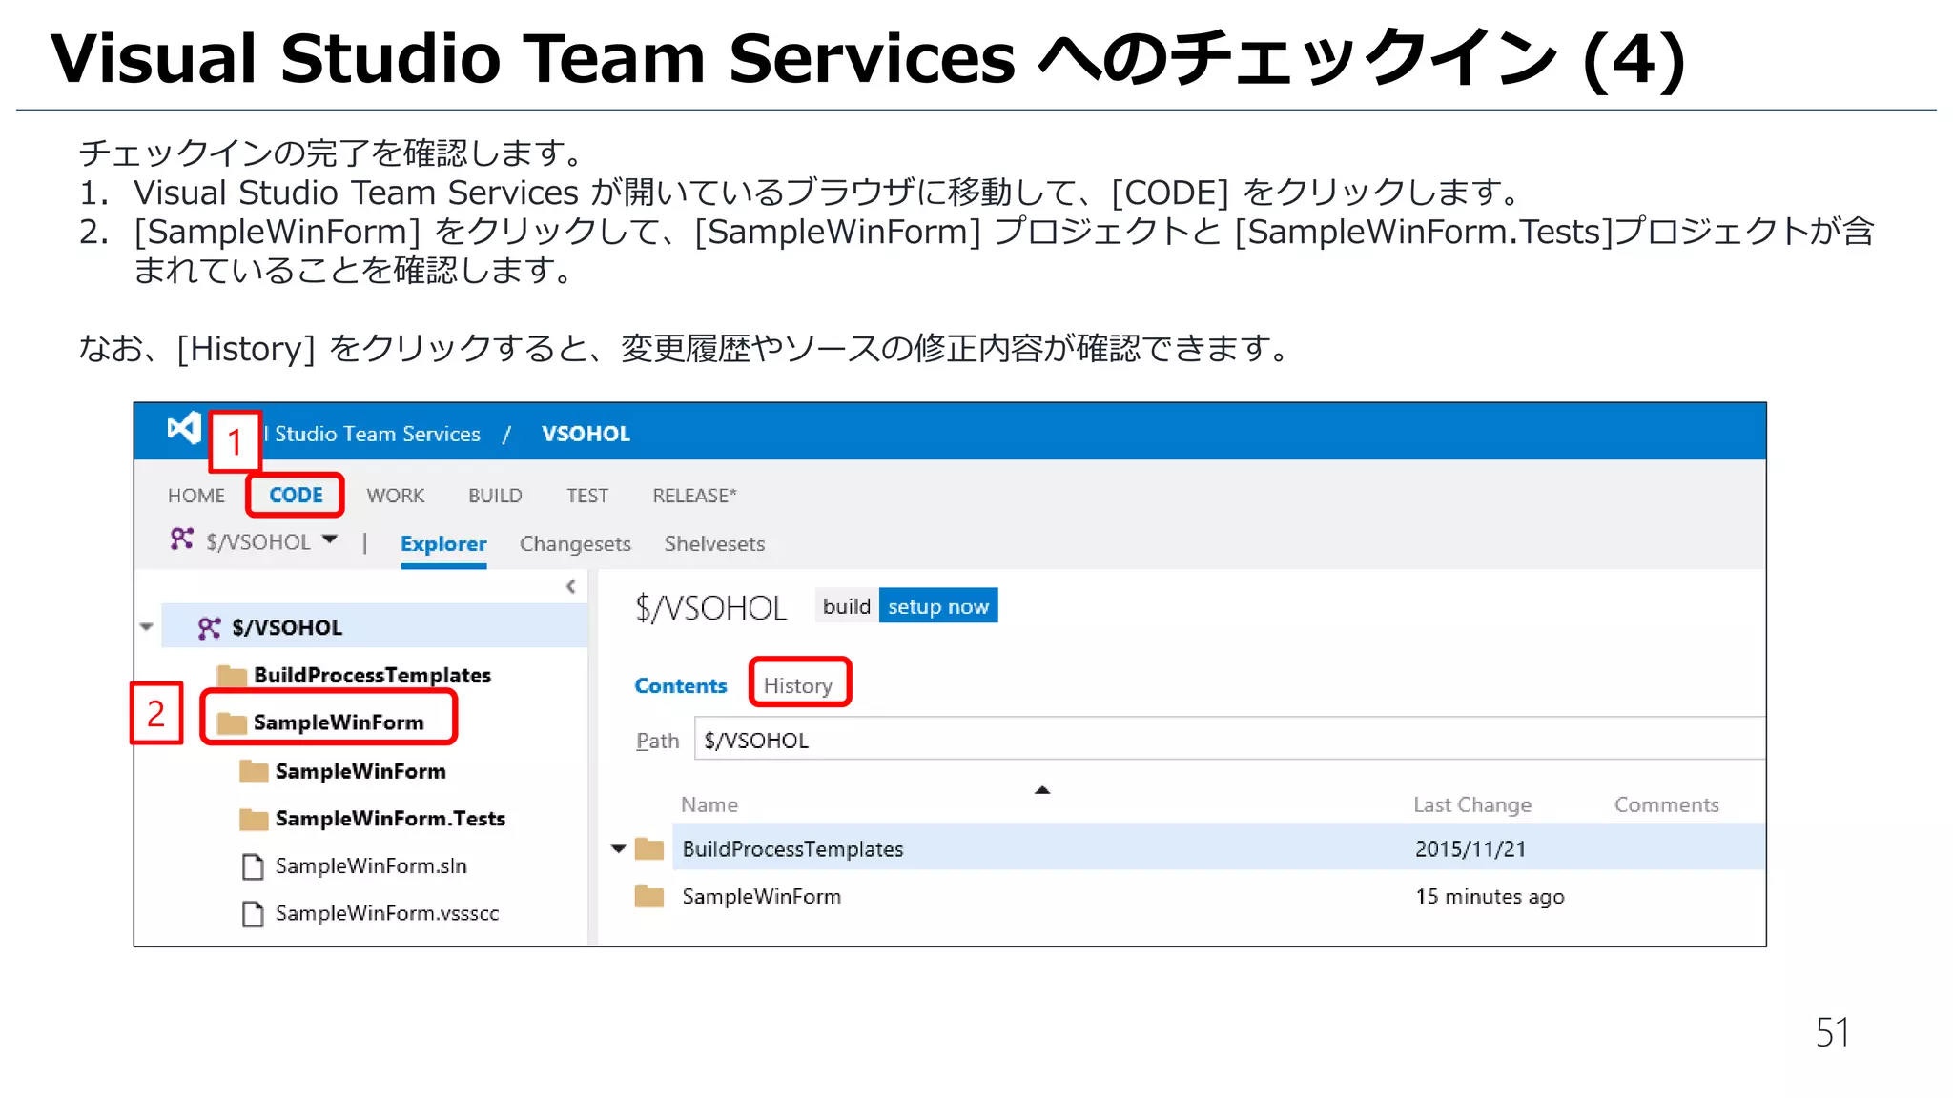Sort by the Comments column header
1953x1098 pixels.
pyautogui.click(x=1667, y=804)
